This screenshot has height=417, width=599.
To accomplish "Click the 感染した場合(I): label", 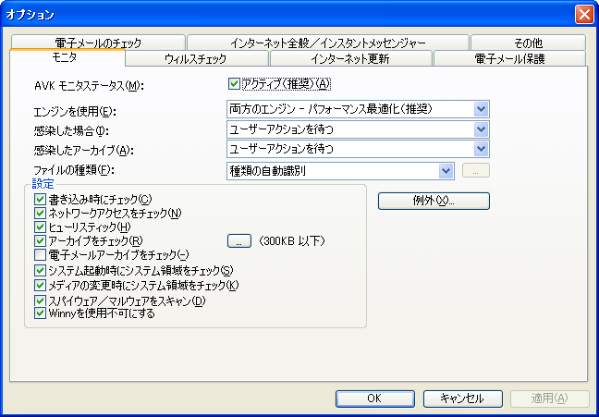I will point(71,131).
